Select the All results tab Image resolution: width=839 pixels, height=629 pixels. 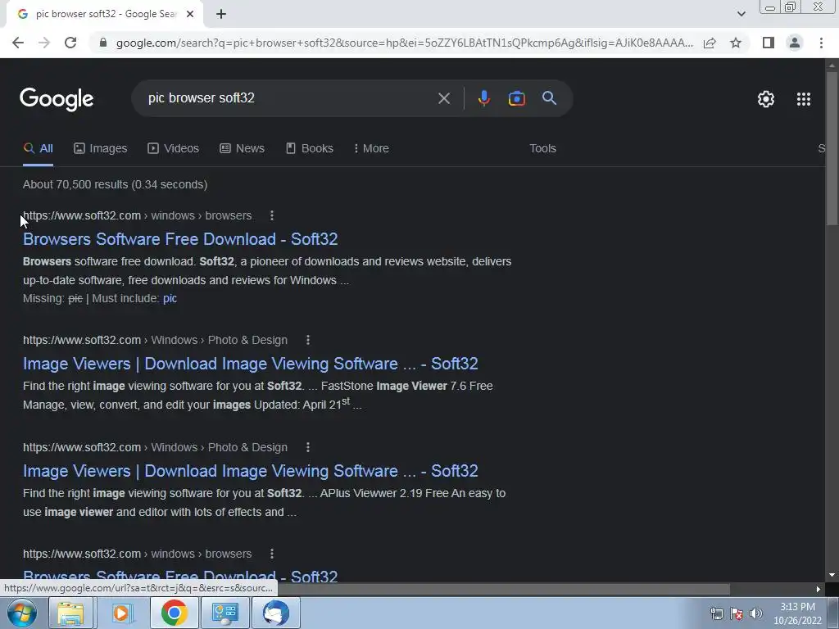click(38, 149)
